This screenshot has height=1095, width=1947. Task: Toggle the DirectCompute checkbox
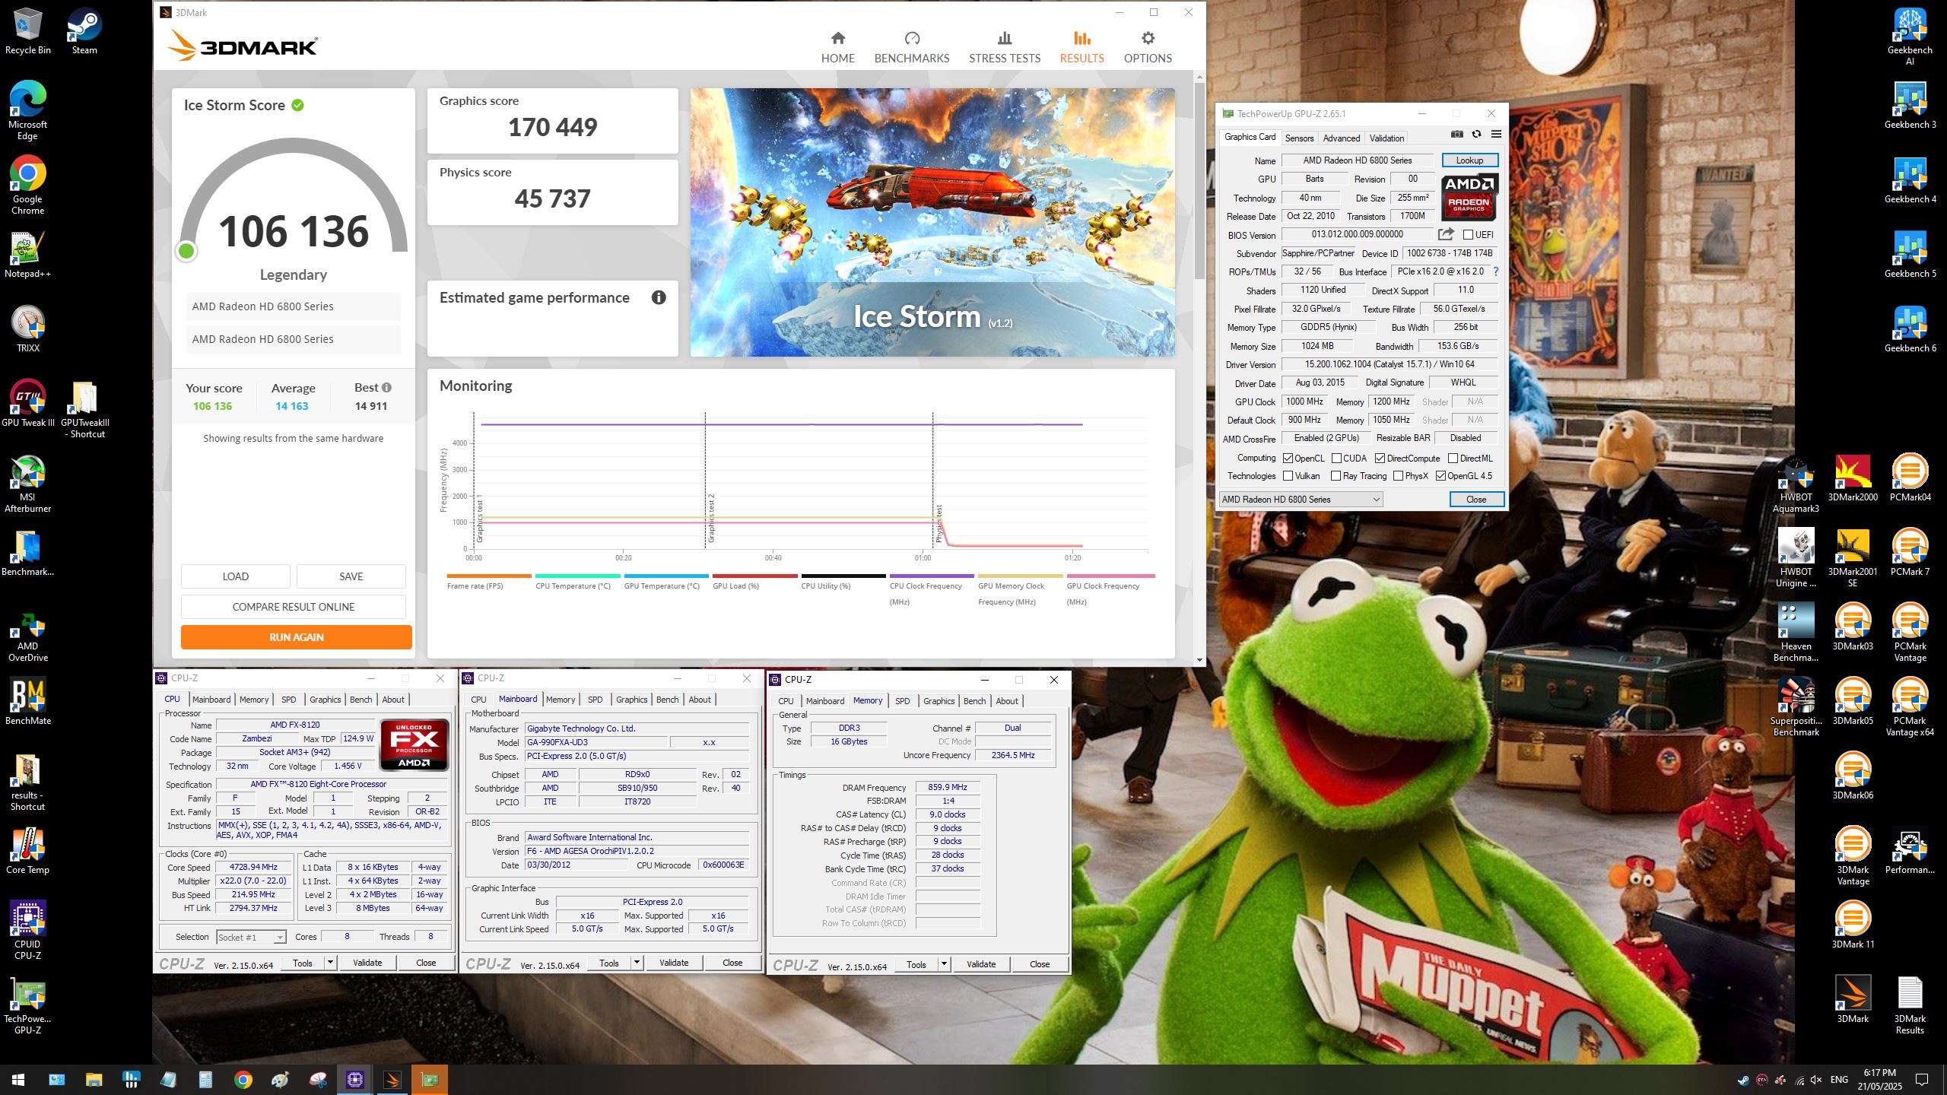1380,459
